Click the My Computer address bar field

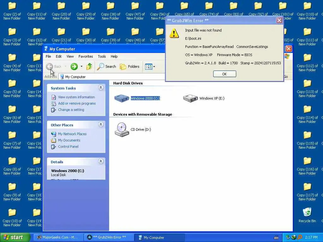(112, 77)
